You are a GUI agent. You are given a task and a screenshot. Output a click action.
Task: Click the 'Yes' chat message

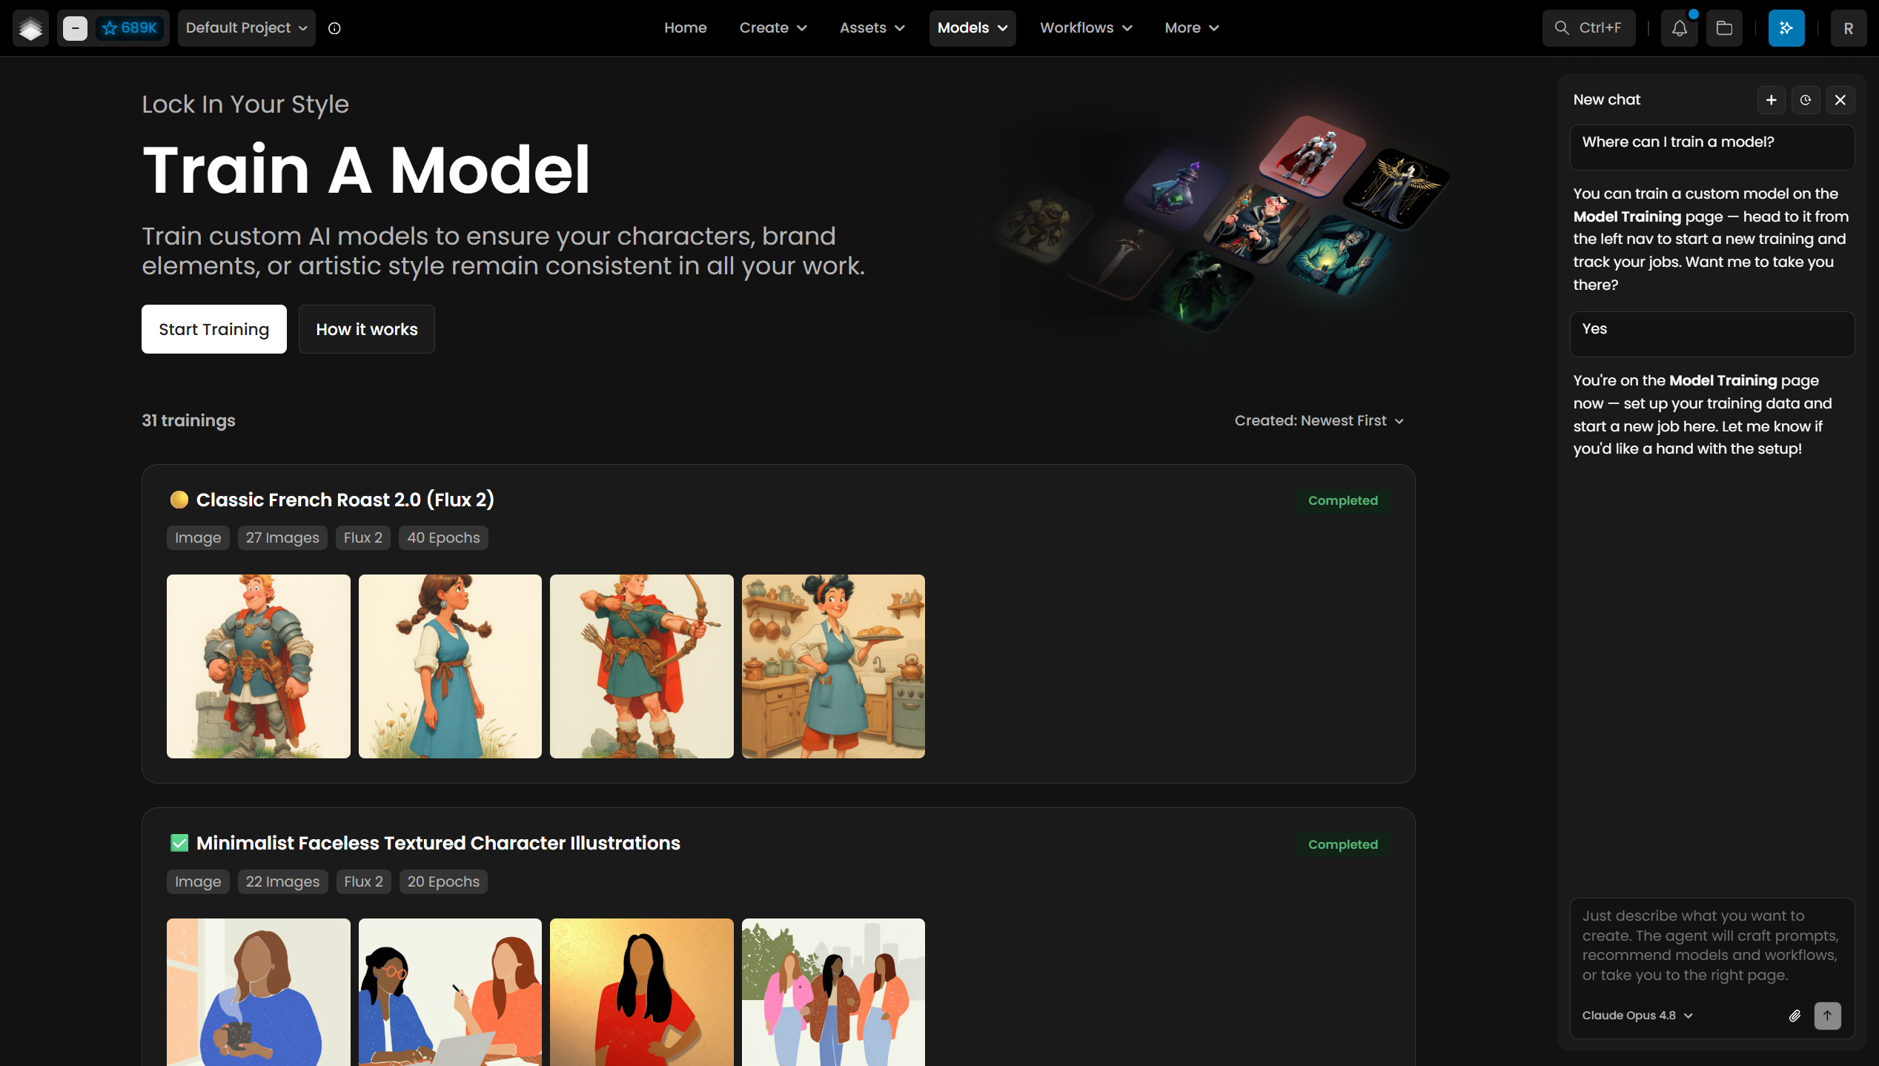pyautogui.click(x=1712, y=334)
